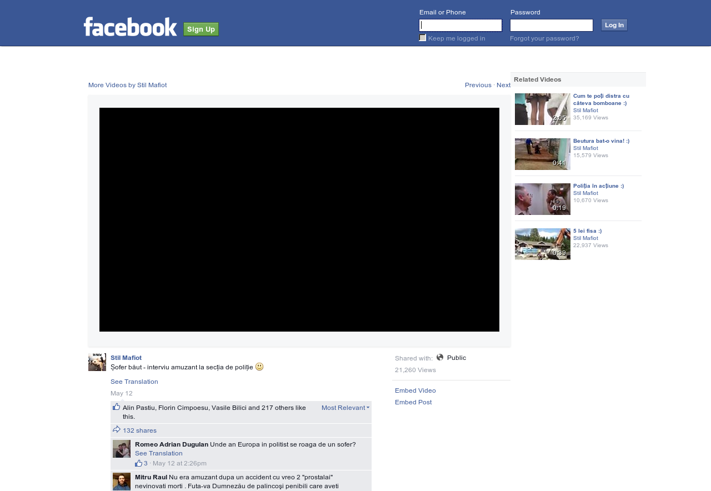
Task: Open video titled Poliția în acțiune
Action: (x=599, y=186)
